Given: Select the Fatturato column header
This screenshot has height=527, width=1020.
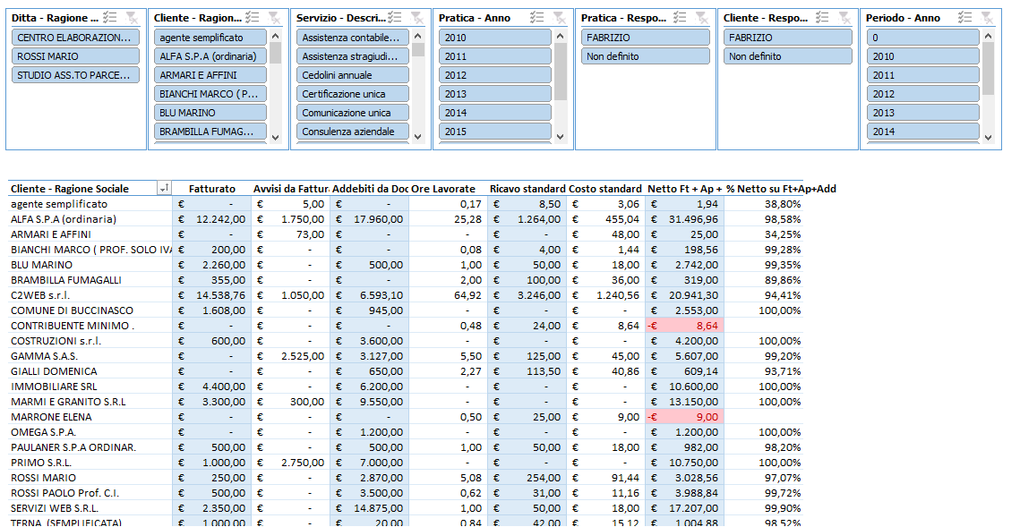Looking at the screenshot, I should [x=212, y=189].
